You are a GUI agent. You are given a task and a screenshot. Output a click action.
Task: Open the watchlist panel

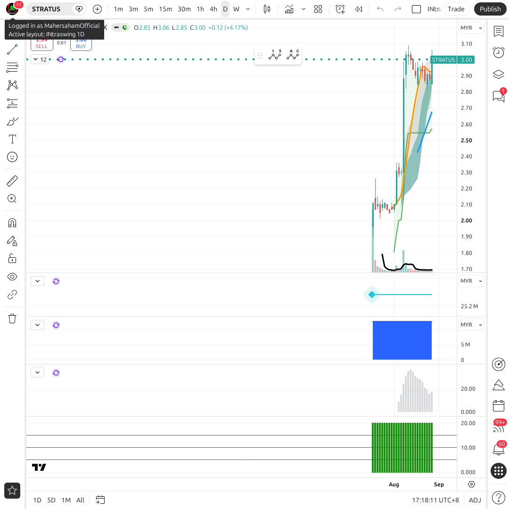pyautogui.click(x=498, y=32)
